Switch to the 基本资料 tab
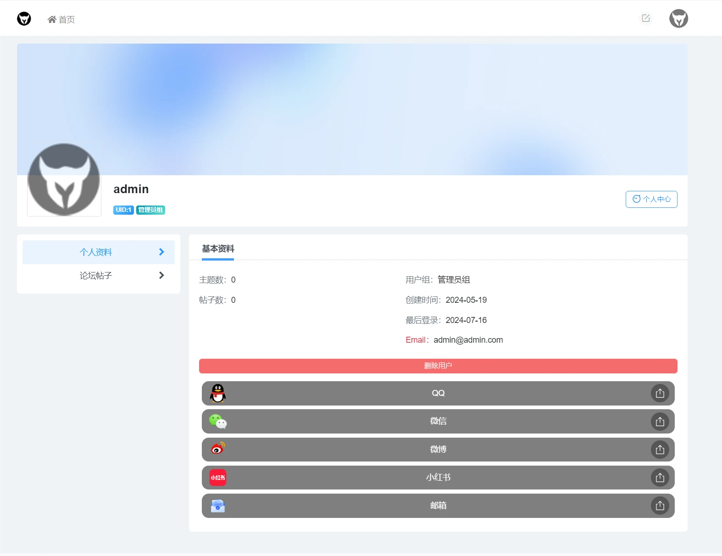The width and height of the screenshot is (722, 556). pos(218,249)
